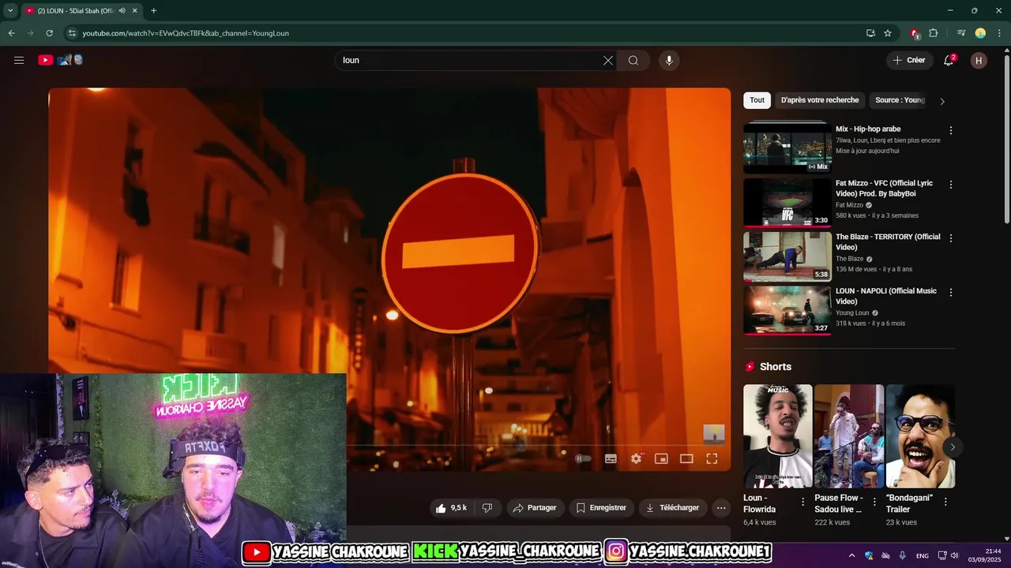Open the account avatar menu
The width and height of the screenshot is (1011, 568).
point(979,60)
